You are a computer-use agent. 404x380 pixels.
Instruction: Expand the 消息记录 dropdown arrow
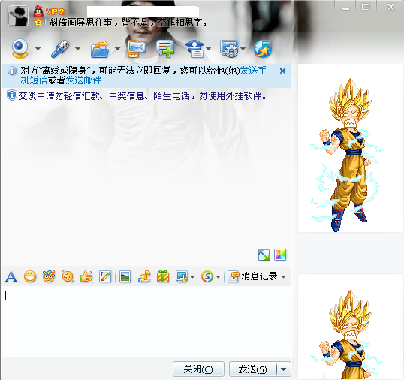[283, 277]
